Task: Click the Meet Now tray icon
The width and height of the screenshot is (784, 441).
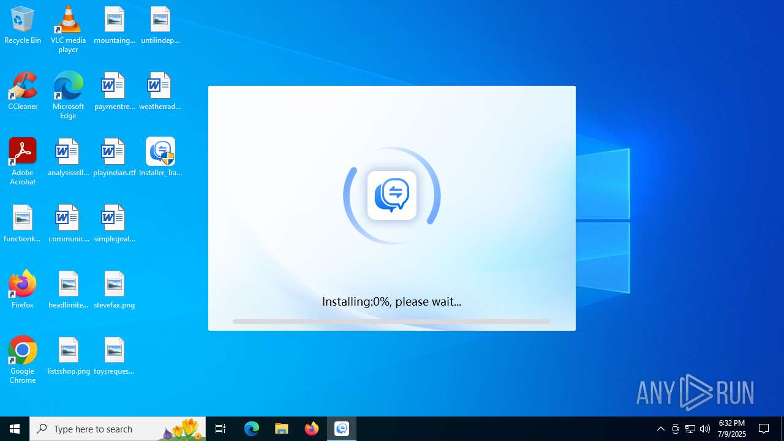Action: [x=676, y=429]
